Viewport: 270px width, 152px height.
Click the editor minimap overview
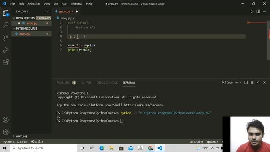(x=256, y=22)
